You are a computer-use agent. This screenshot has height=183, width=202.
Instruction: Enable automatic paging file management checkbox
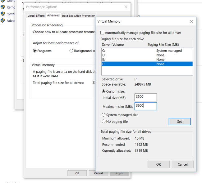pyautogui.click(x=103, y=33)
